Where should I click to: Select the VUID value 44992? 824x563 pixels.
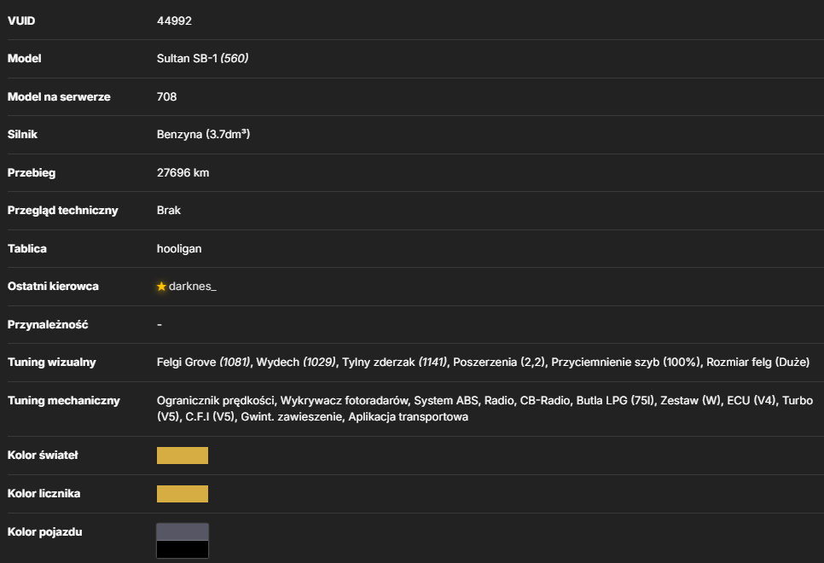(x=174, y=21)
